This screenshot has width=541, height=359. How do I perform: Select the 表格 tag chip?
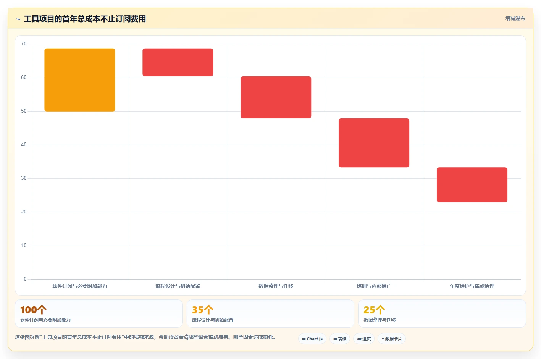coord(340,339)
